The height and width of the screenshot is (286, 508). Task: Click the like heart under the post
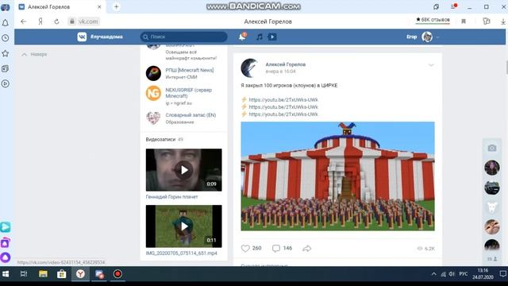point(245,249)
